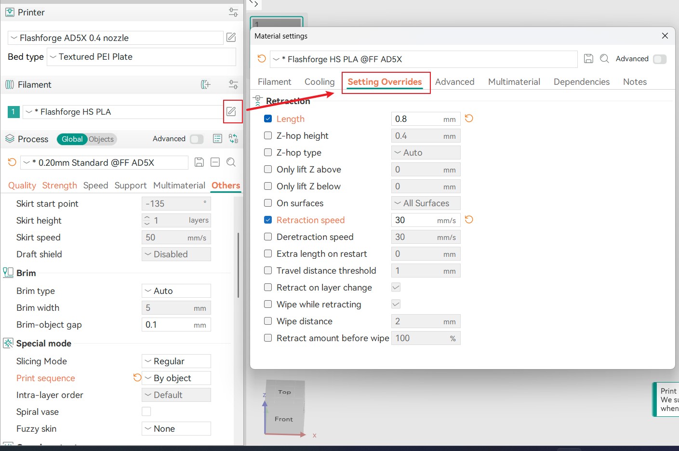Close the Material settings dialog

pyautogui.click(x=665, y=36)
